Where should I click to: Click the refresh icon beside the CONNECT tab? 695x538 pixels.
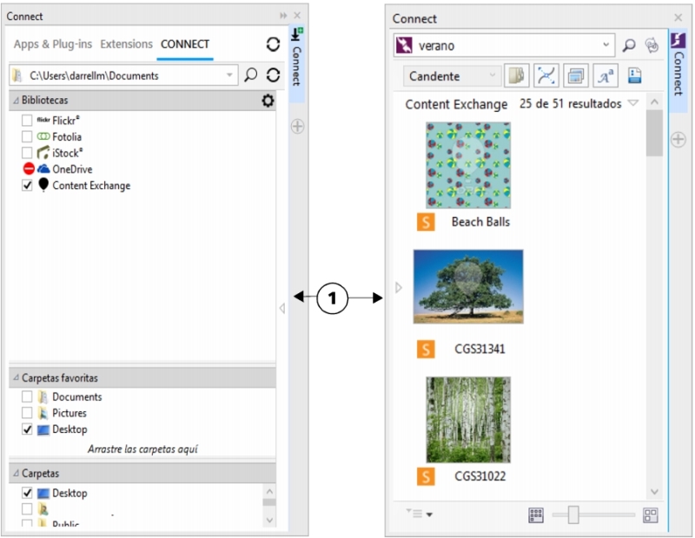[x=273, y=44]
